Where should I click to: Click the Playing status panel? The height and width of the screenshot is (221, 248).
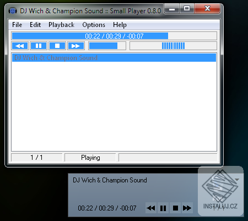coord(90,158)
